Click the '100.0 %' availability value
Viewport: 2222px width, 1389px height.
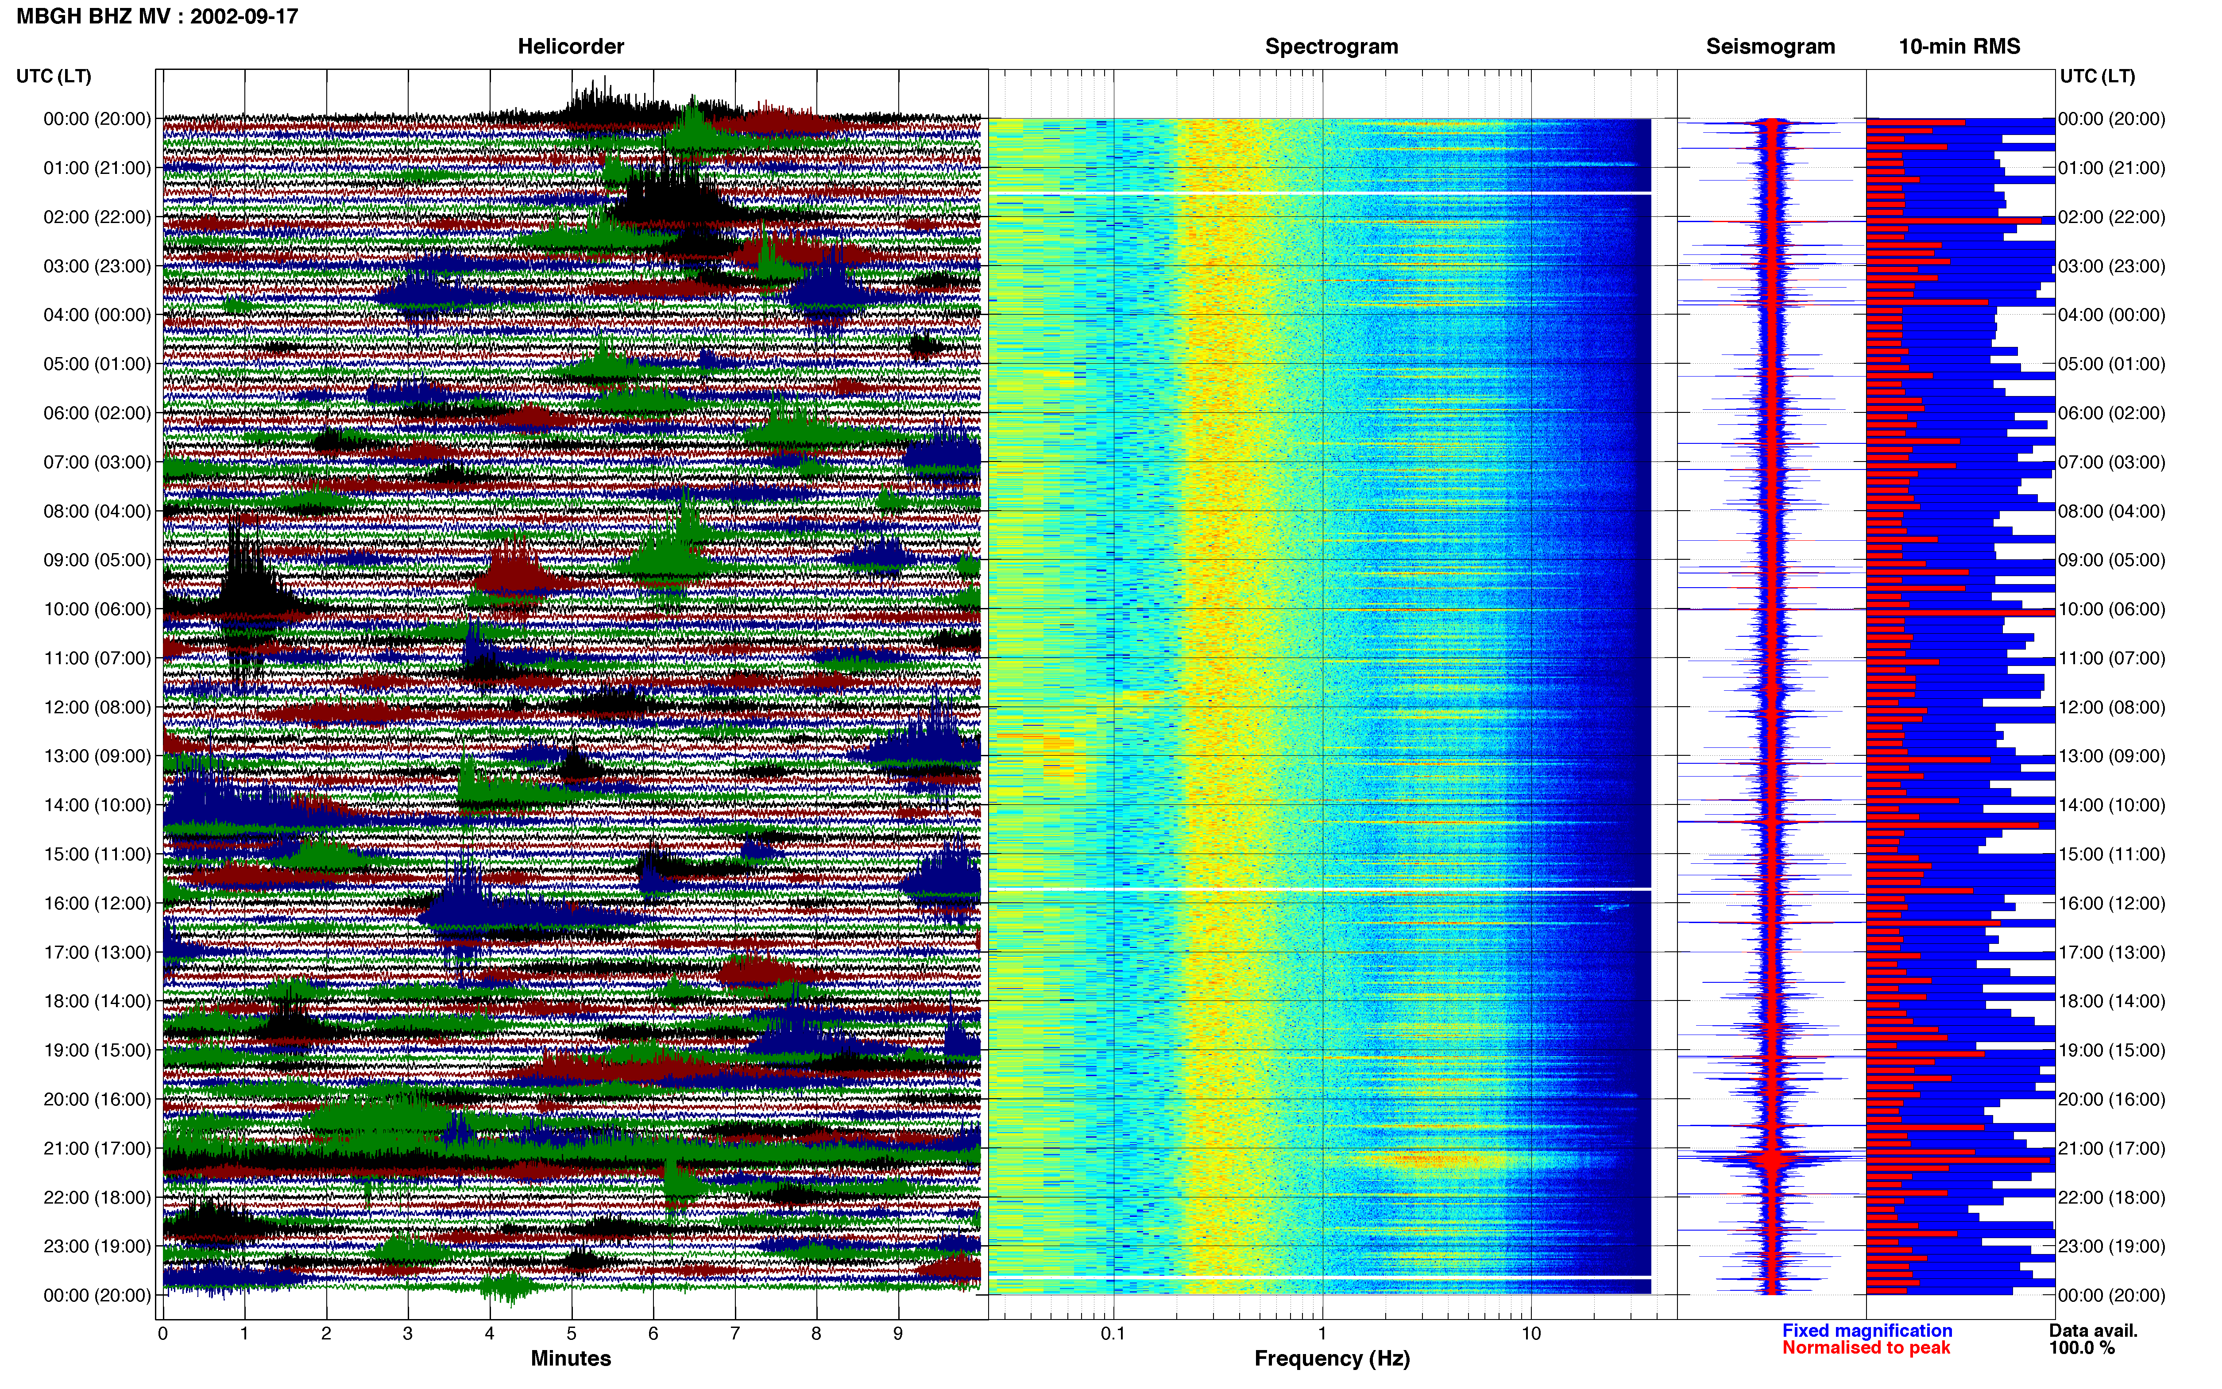(x=2081, y=1348)
